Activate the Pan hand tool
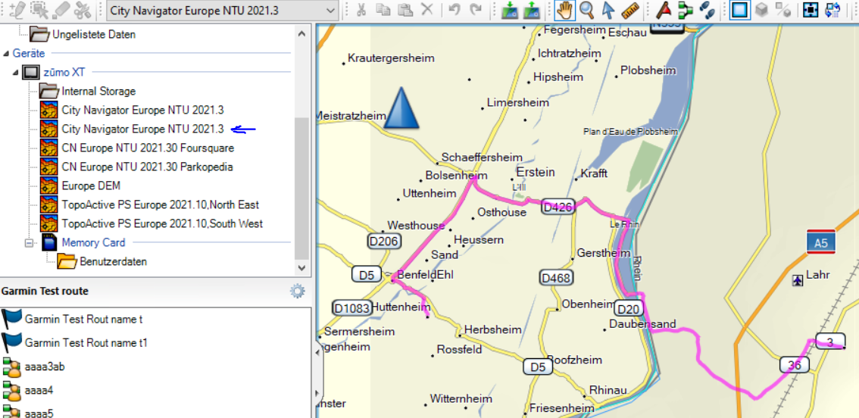This screenshot has height=418, width=859. tap(564, 10)
